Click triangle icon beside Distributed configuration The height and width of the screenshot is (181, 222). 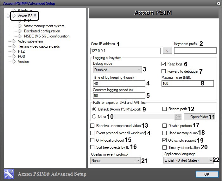click(20, 31)
